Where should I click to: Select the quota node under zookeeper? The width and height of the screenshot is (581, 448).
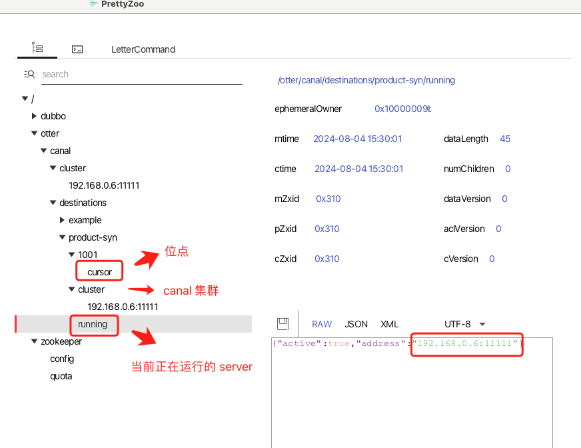61,376
